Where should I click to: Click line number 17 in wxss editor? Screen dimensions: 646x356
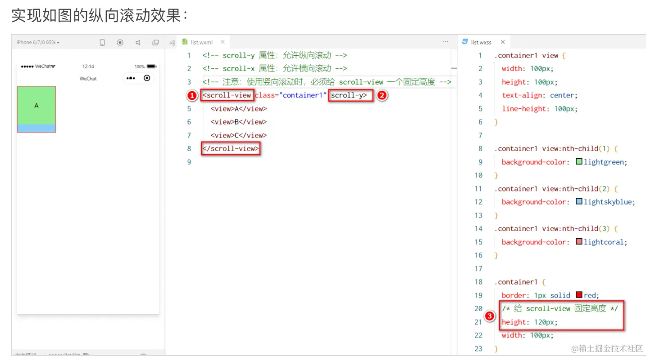coord(478,269)
